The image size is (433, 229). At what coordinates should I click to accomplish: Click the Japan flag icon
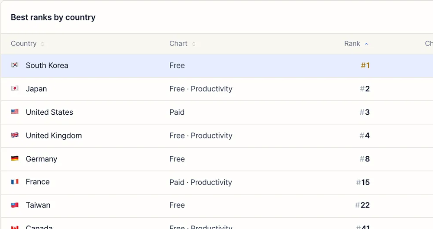15,88
